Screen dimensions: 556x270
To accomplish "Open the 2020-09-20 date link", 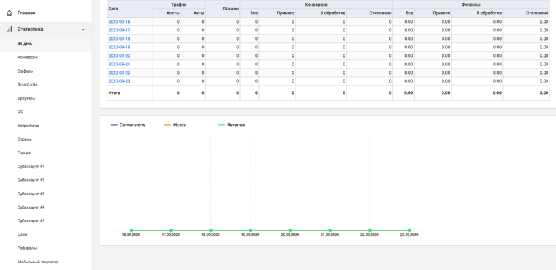I will tap(119, 56).
